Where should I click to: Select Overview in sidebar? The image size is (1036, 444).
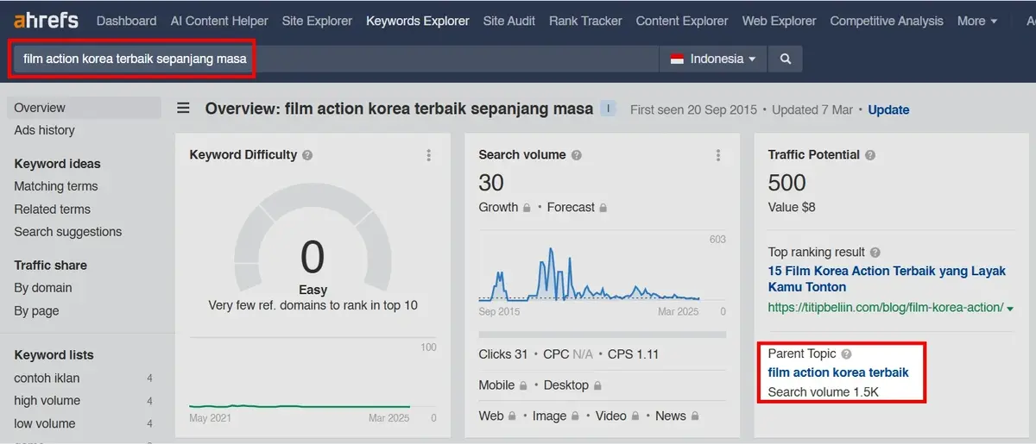click(x=84, y=108)
